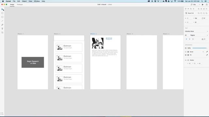209x117 pixels.
Task: Select the selected Batman title text
Action: [109, 39]
